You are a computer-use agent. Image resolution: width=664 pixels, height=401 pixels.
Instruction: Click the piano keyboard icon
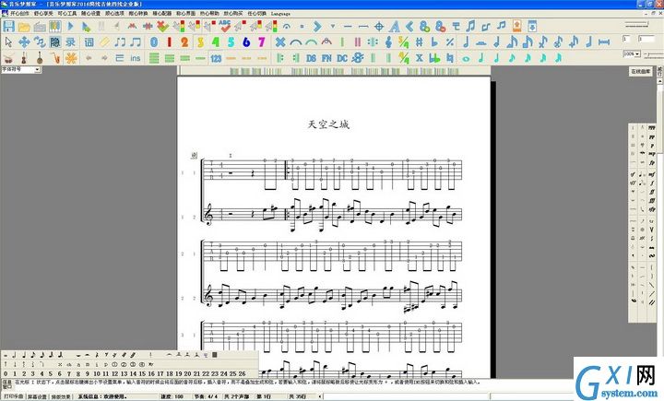click(x=55, y=27)
